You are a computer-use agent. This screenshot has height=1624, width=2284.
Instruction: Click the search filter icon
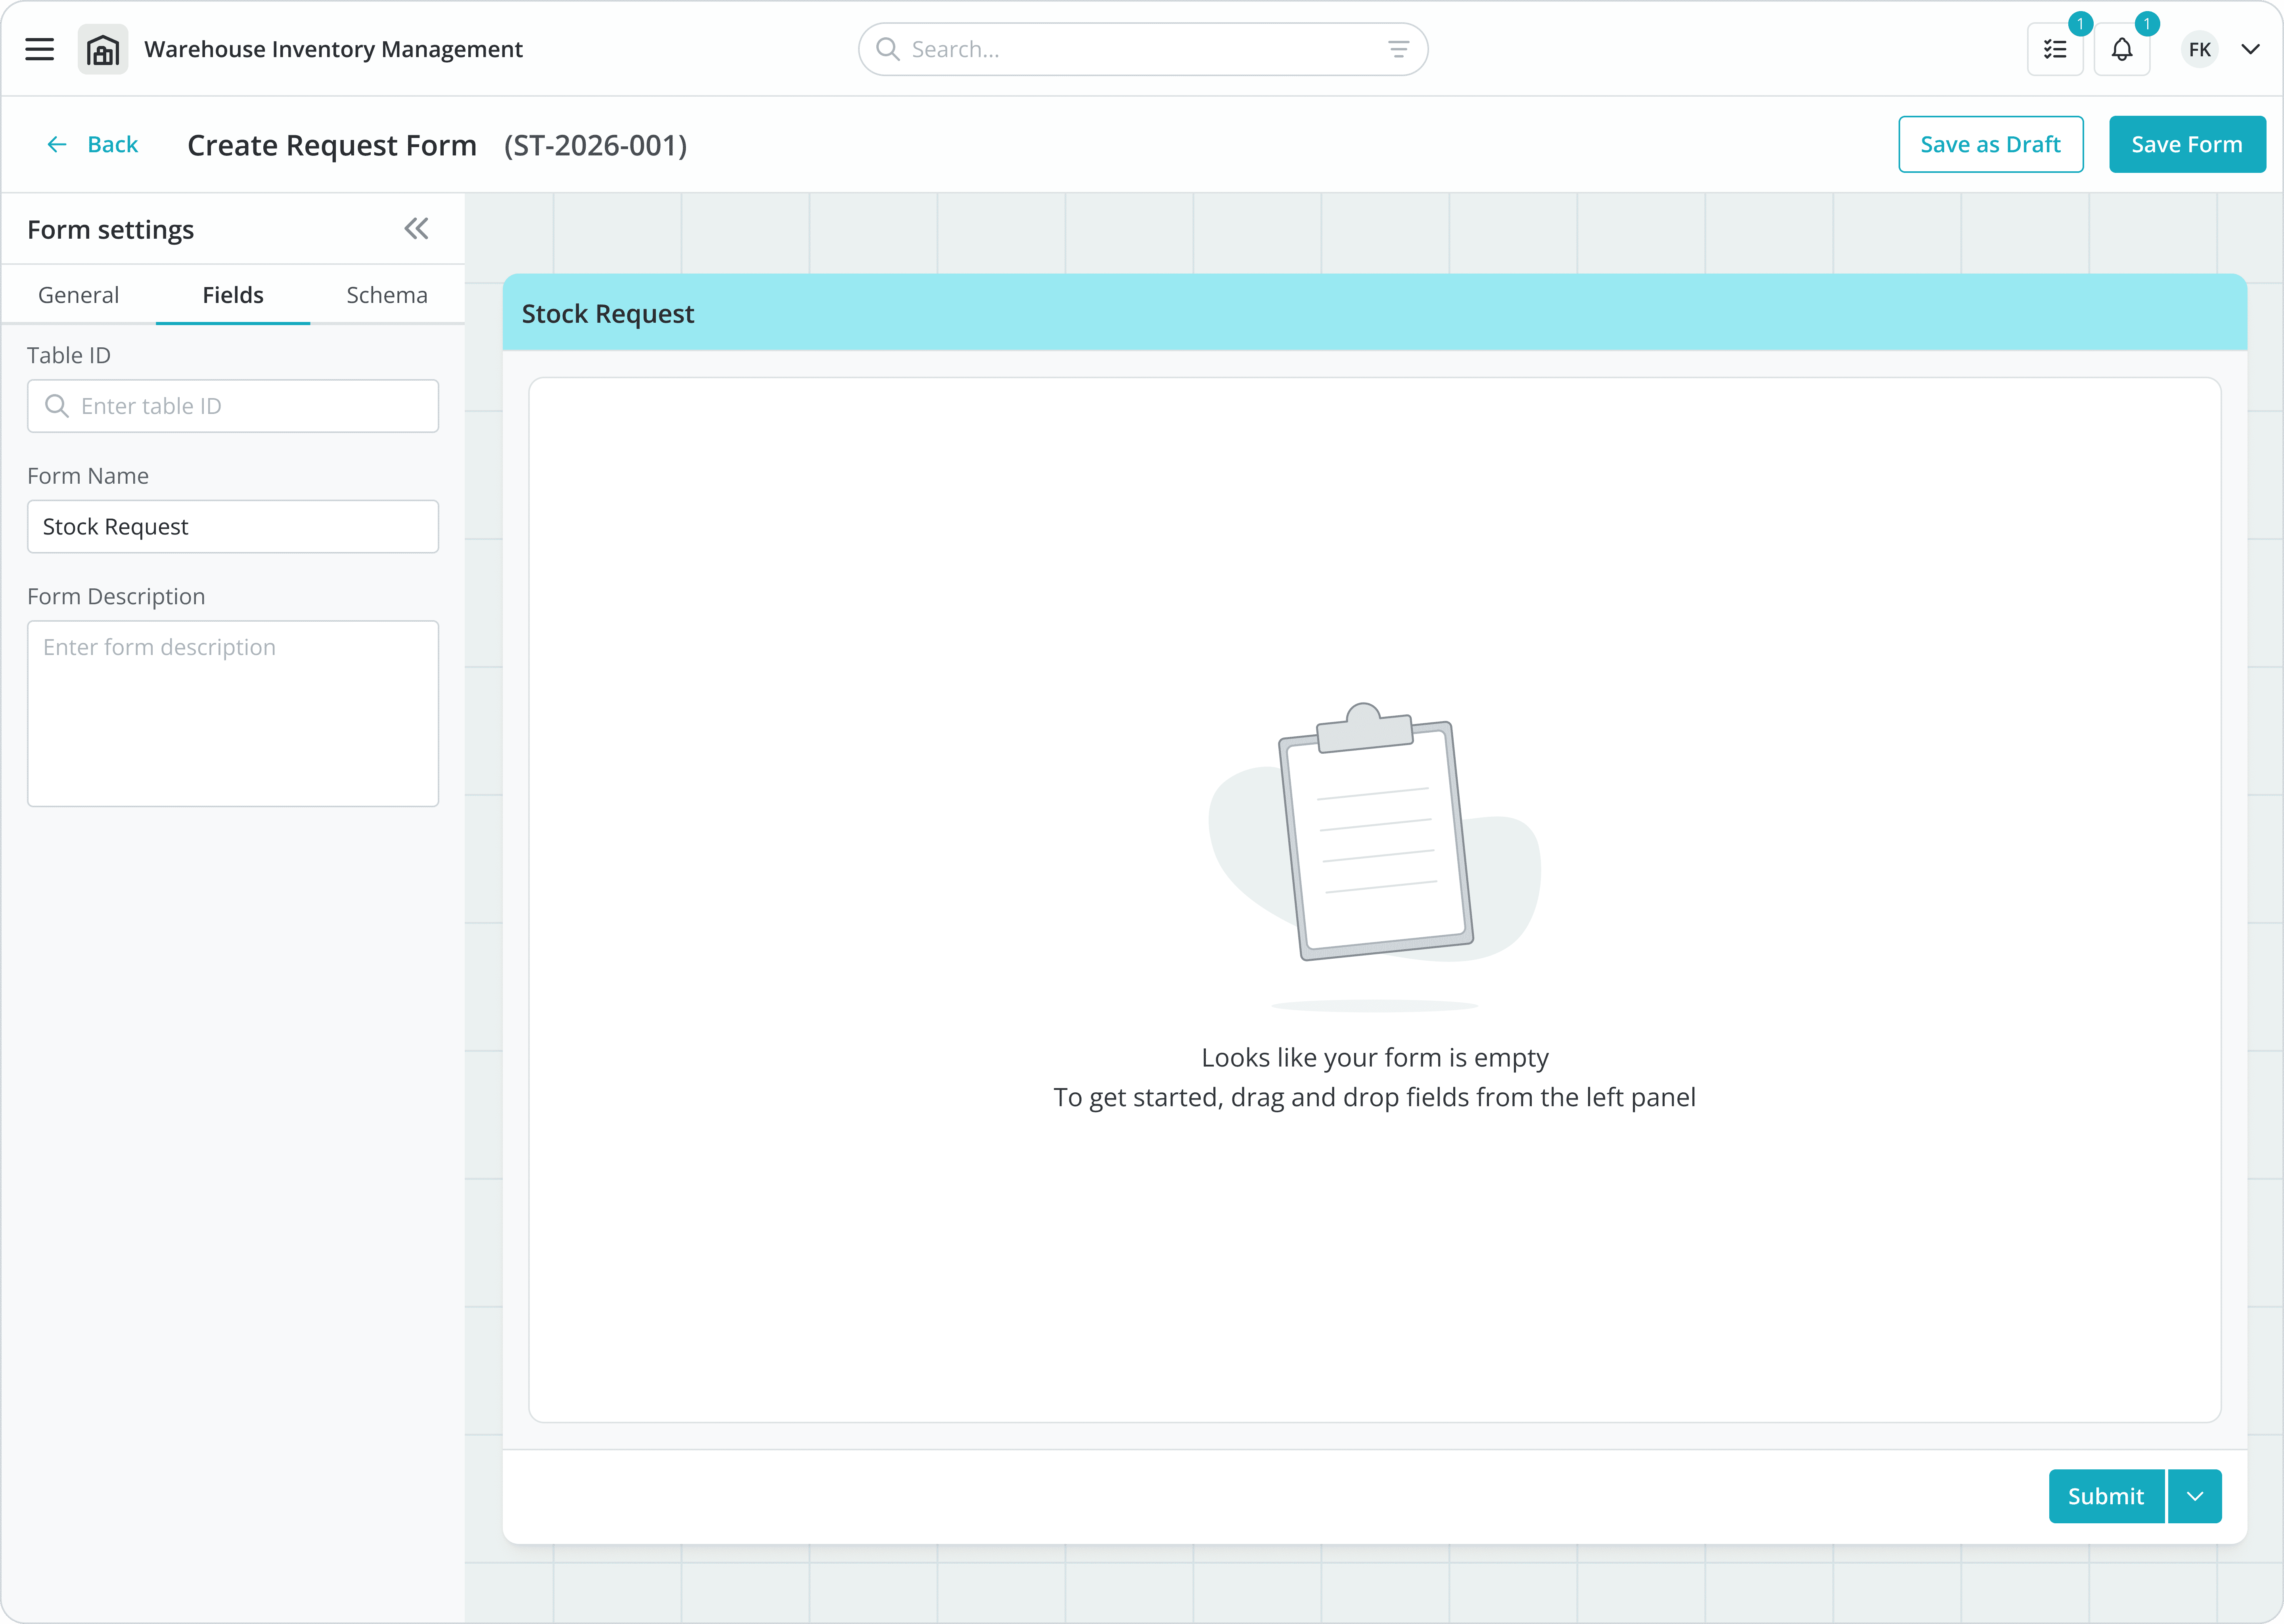[1398, 49]
